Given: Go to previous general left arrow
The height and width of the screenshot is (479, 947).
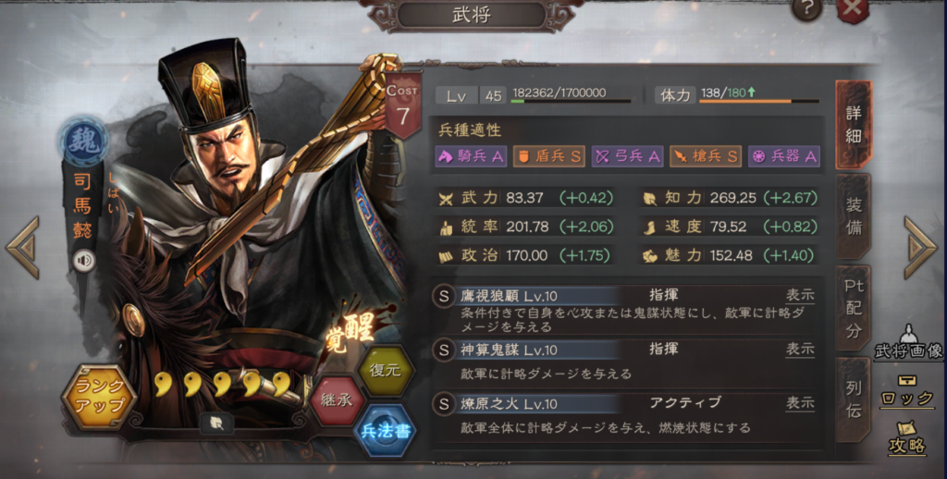Looking at the screenshot, I should point(22,248).
